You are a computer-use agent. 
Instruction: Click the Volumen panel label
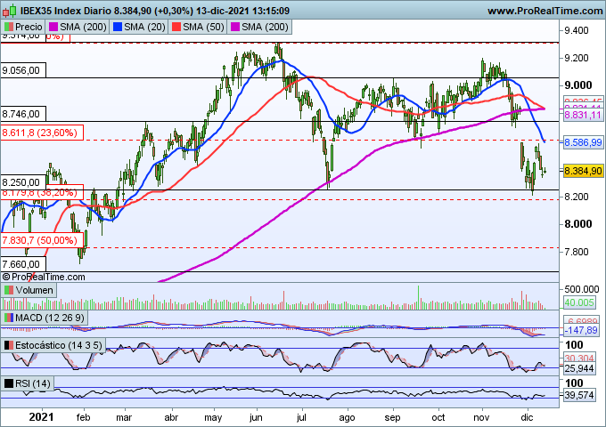coord(35,290)
